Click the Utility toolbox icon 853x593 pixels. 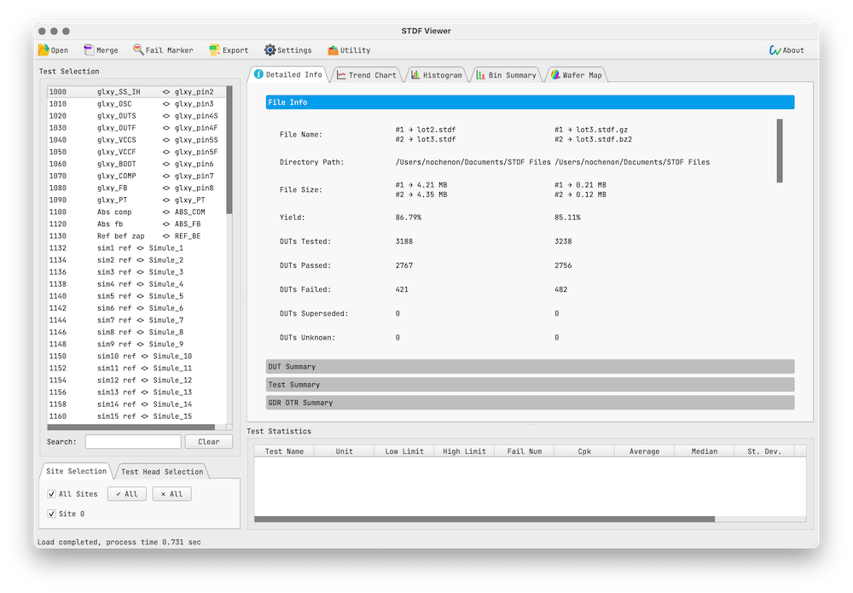click(333, 50)
